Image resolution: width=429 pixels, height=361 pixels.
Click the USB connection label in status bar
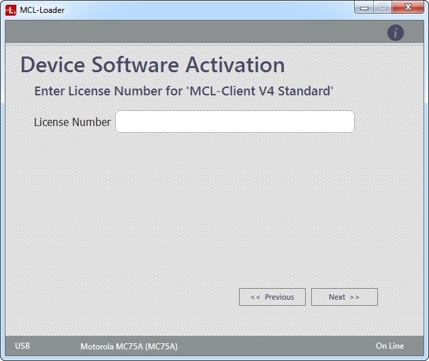(x=22, y=346)
